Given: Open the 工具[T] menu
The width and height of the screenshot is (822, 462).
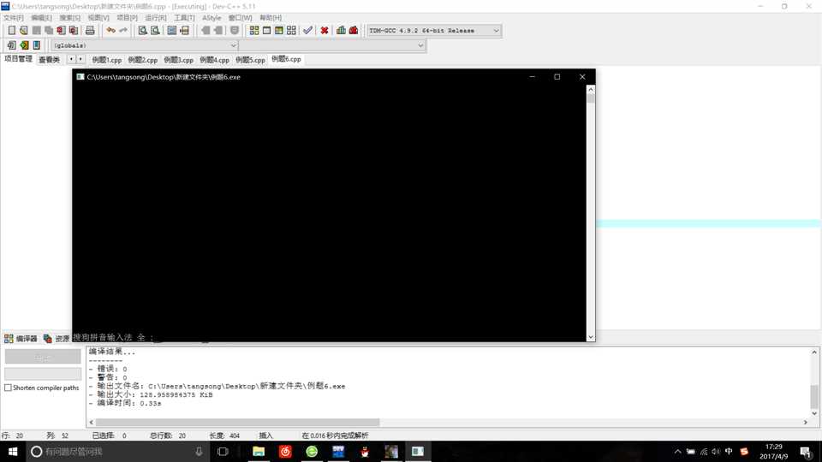Looking at the screenshot, I should coord(184,18).
